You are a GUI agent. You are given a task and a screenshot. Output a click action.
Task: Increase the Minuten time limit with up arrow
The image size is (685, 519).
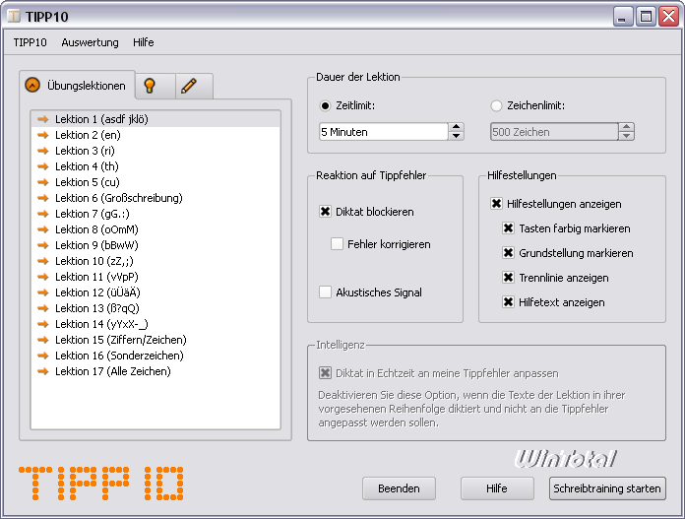(x=456, y=127)
